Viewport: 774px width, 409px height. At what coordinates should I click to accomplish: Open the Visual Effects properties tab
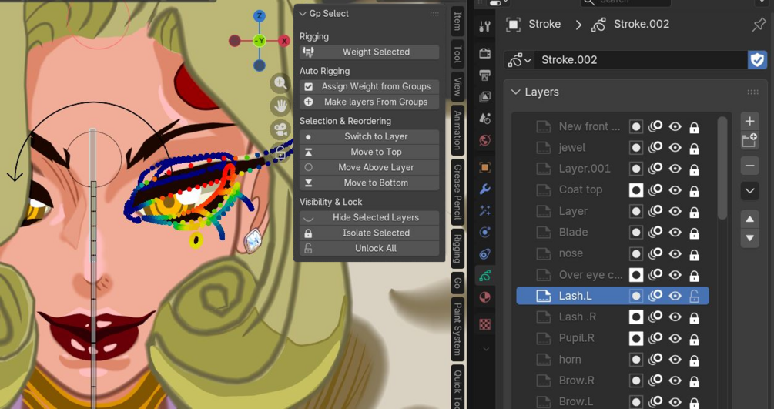484,211
